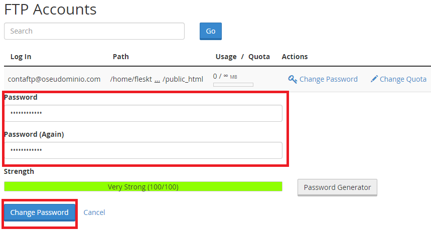
Task: Sort by the Usage column header
Action: tap(226, 57)
